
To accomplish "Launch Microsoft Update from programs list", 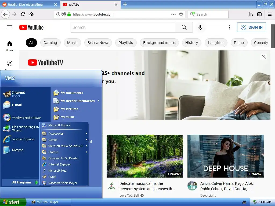I will coord(64,125).
